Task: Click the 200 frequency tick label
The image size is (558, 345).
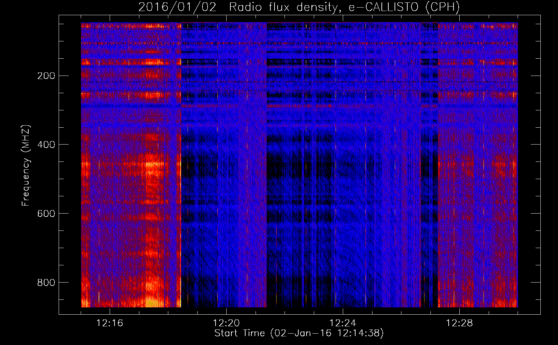Action: pos(46,76)
